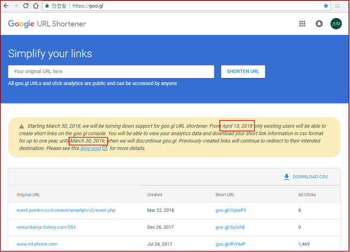Click the Google logo
The width and height of the screenshot is (350, 252).
21,24
